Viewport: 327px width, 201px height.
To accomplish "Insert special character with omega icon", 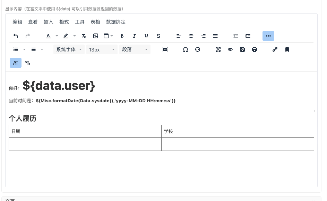I will tap(186, 49).
